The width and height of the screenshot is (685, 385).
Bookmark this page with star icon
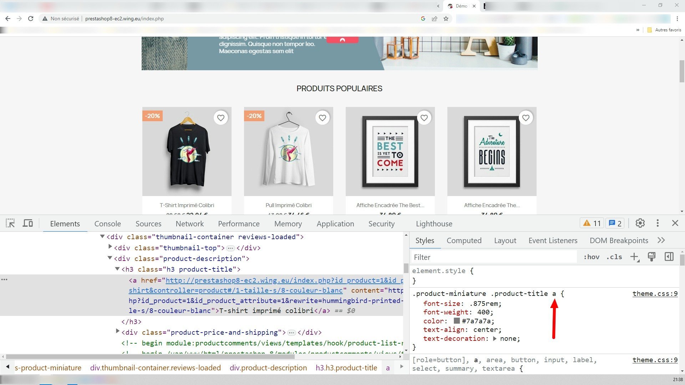446,19
